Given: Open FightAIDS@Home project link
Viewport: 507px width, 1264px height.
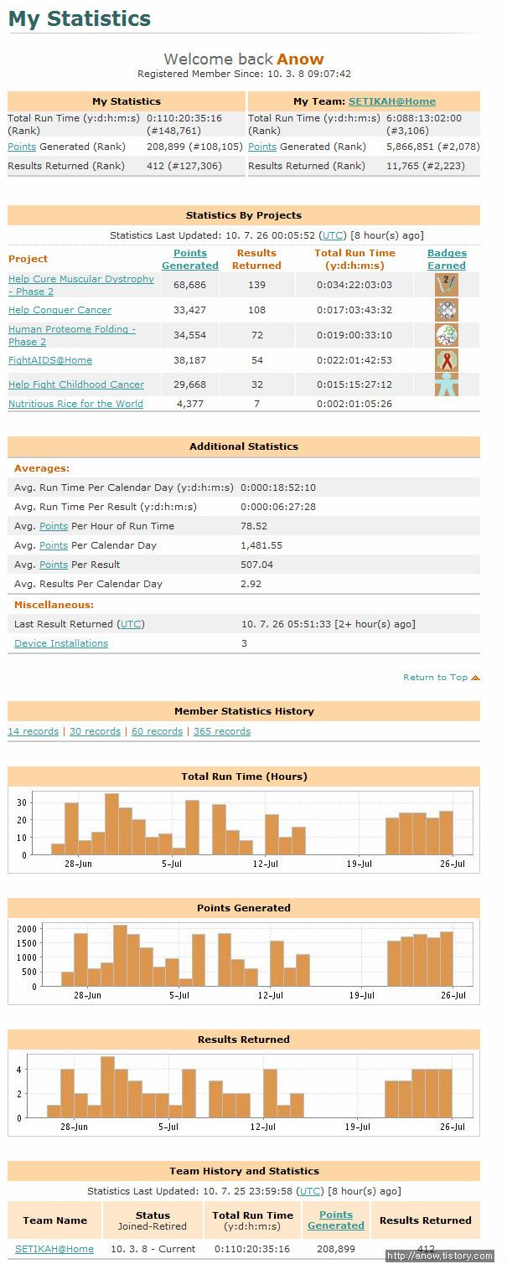Looking at the screenshot, I should click(x=50, y=360).
